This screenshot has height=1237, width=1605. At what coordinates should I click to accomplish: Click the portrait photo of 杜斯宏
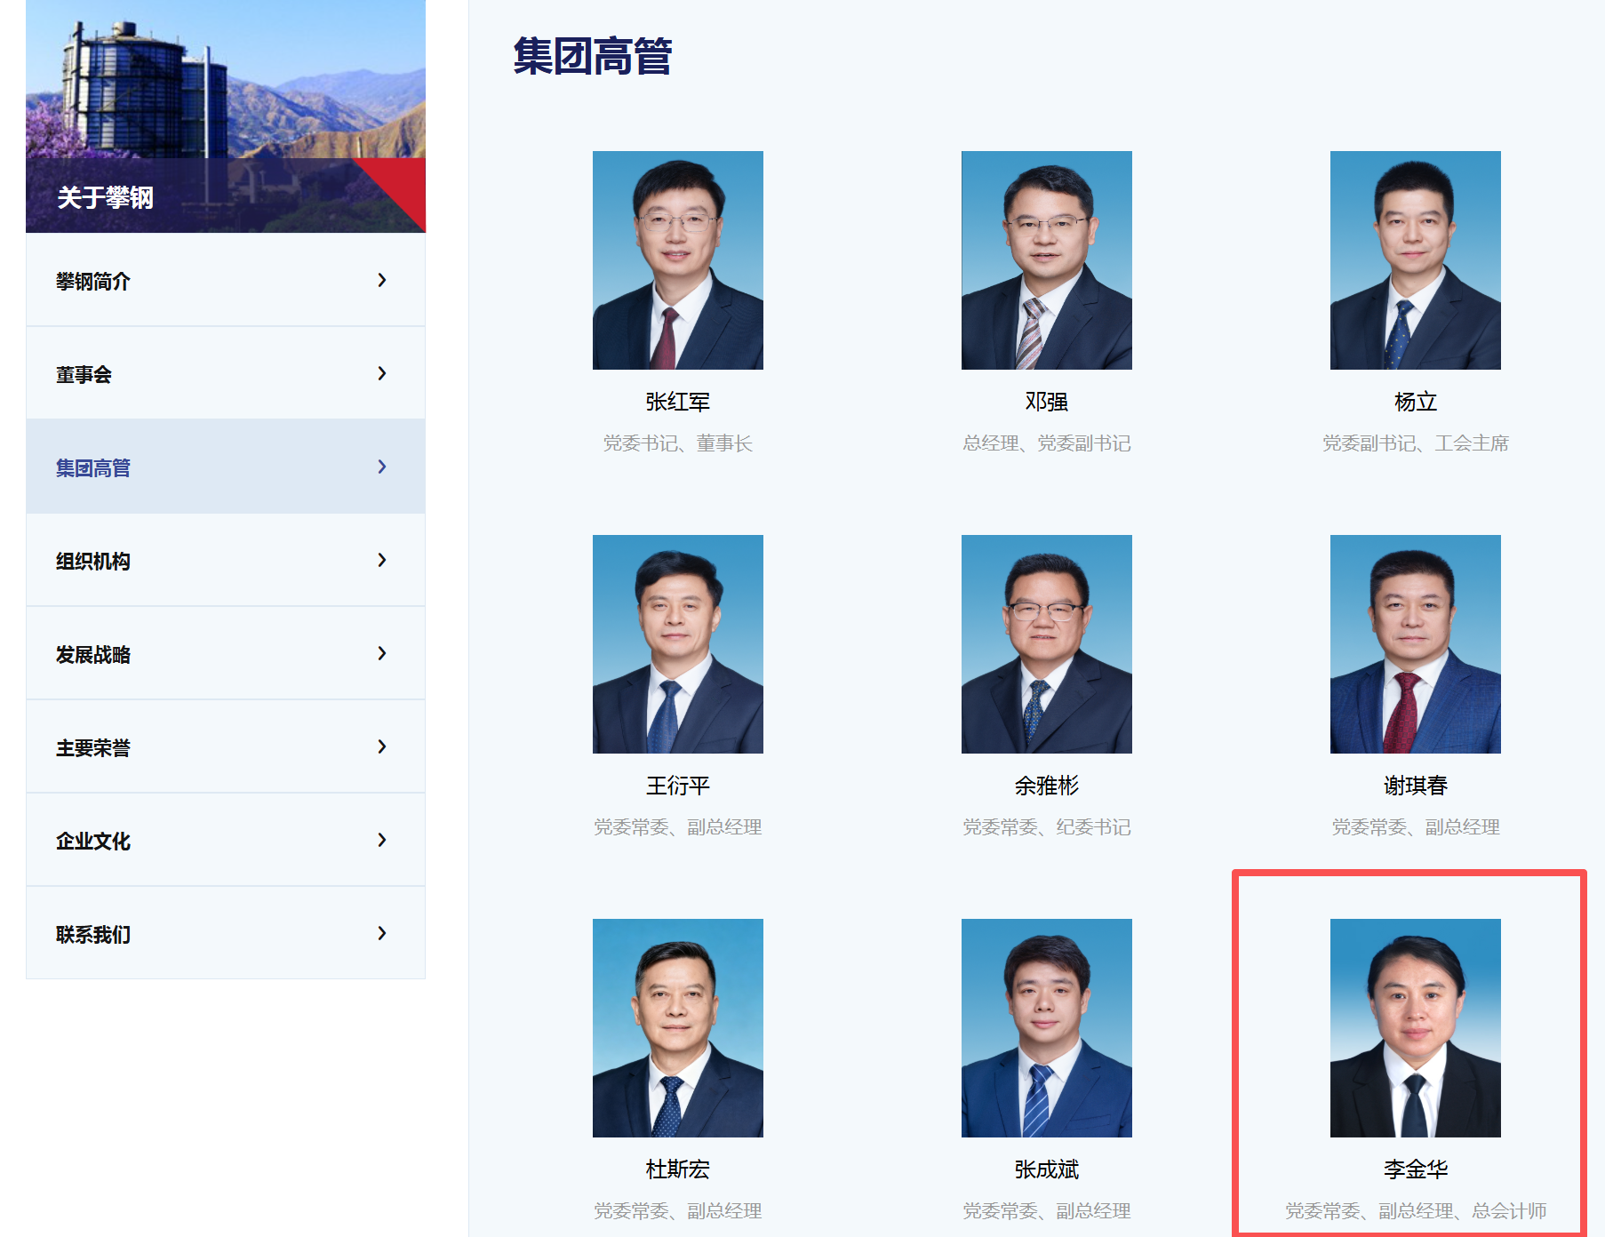point(678,1028)
